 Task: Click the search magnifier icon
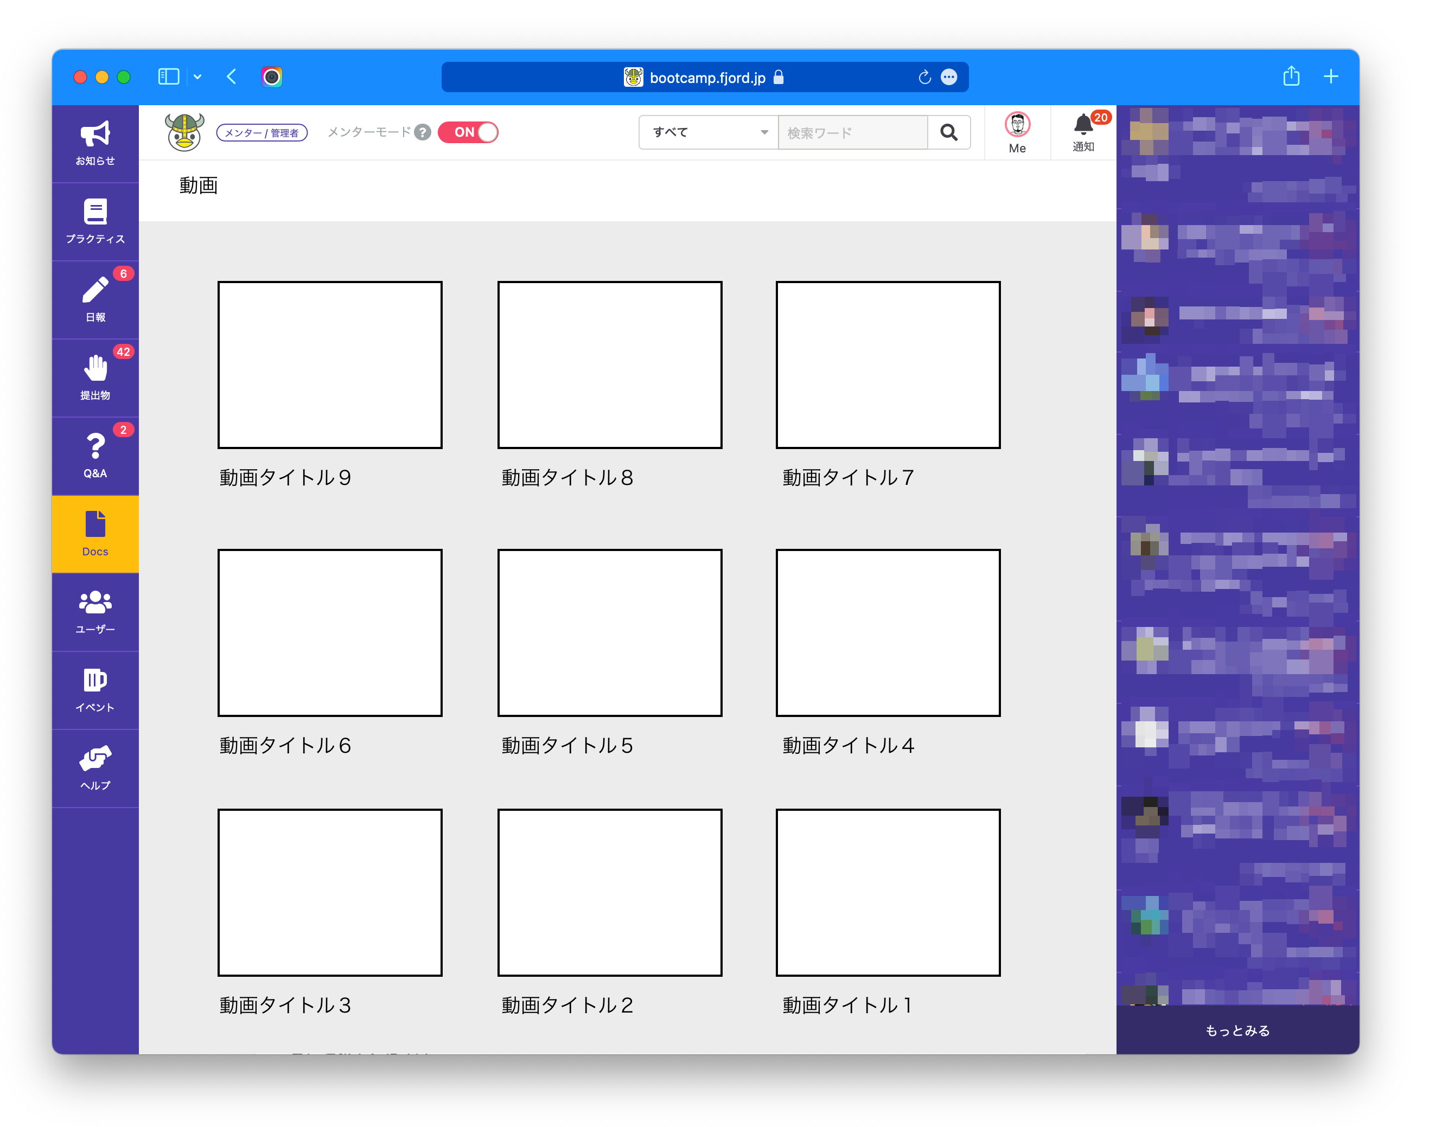pos(949,132)
